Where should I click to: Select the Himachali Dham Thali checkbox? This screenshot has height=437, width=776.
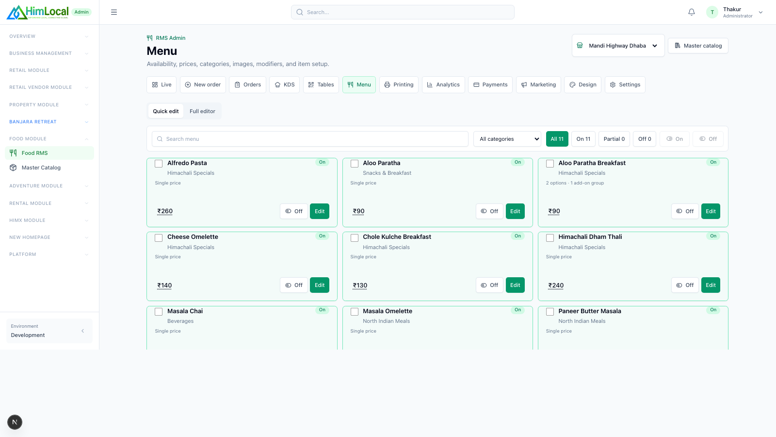pyautogui.click(x=550, y=238)
